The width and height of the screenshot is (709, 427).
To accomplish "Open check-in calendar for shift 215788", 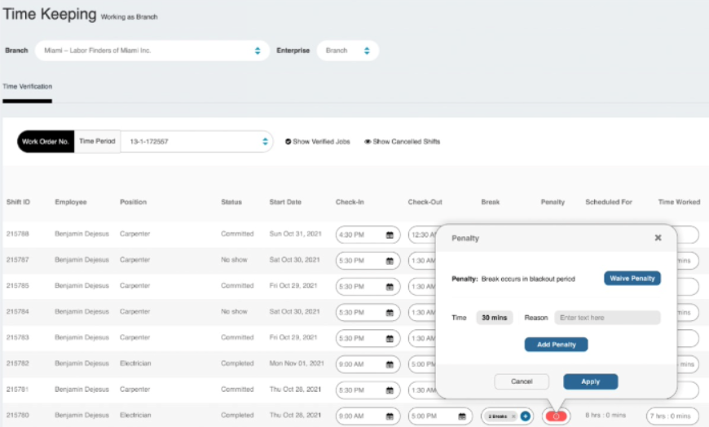I will pos(390,235).
